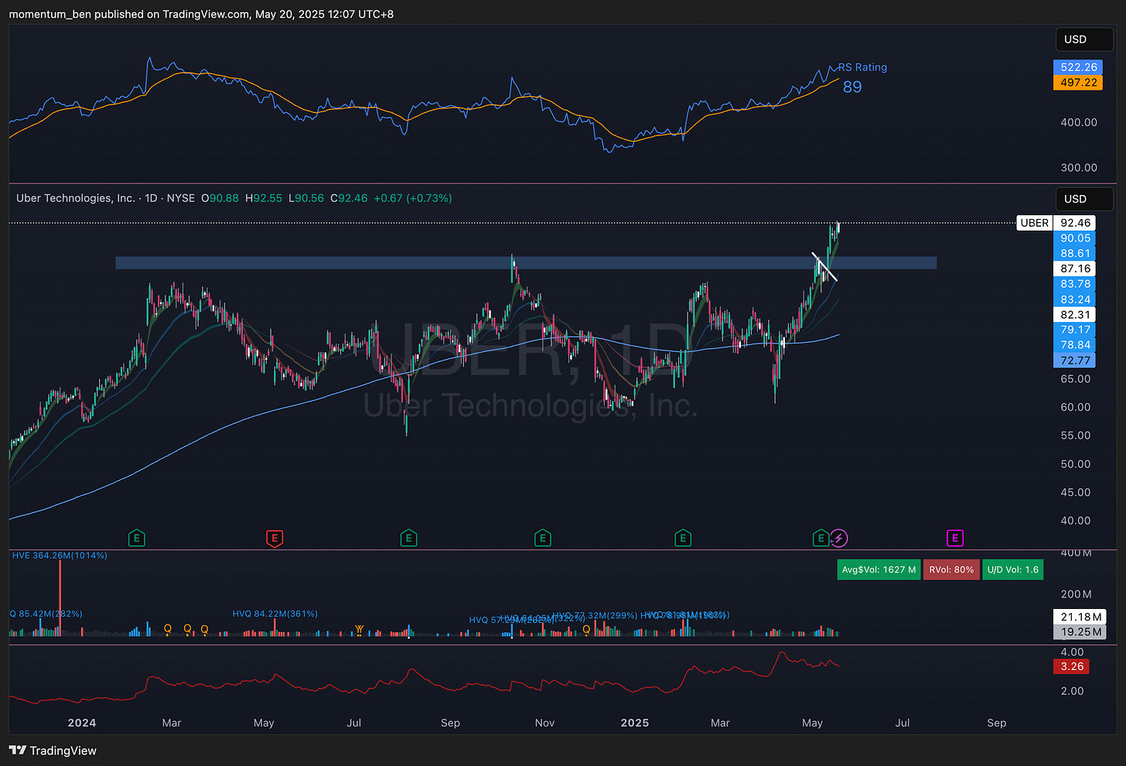
Task: Click the red earnings marker near May 2024
Action: tap(274, 538)
